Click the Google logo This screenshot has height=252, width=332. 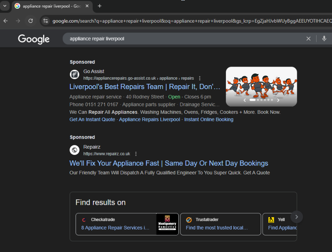click(34, 39)
